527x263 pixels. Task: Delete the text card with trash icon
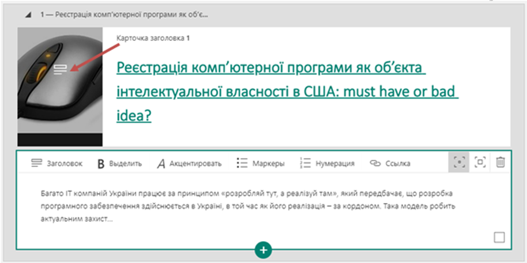(x=500, y=162)
